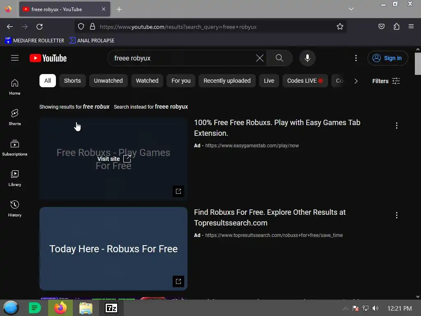Open the YouTube guide hamburger menu
The height and width of the screenshot is (316, 421).
pyautogui.click(x=15, y=58)
